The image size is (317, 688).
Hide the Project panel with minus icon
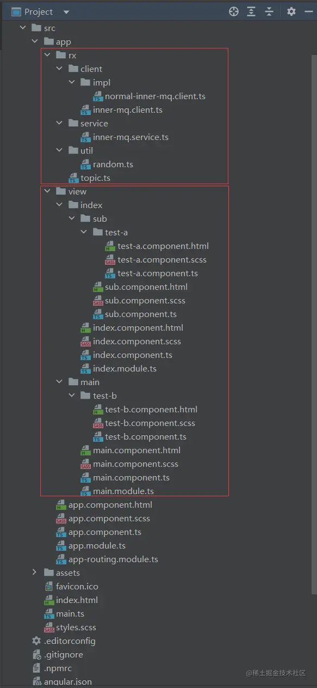(x=308, y=11)
